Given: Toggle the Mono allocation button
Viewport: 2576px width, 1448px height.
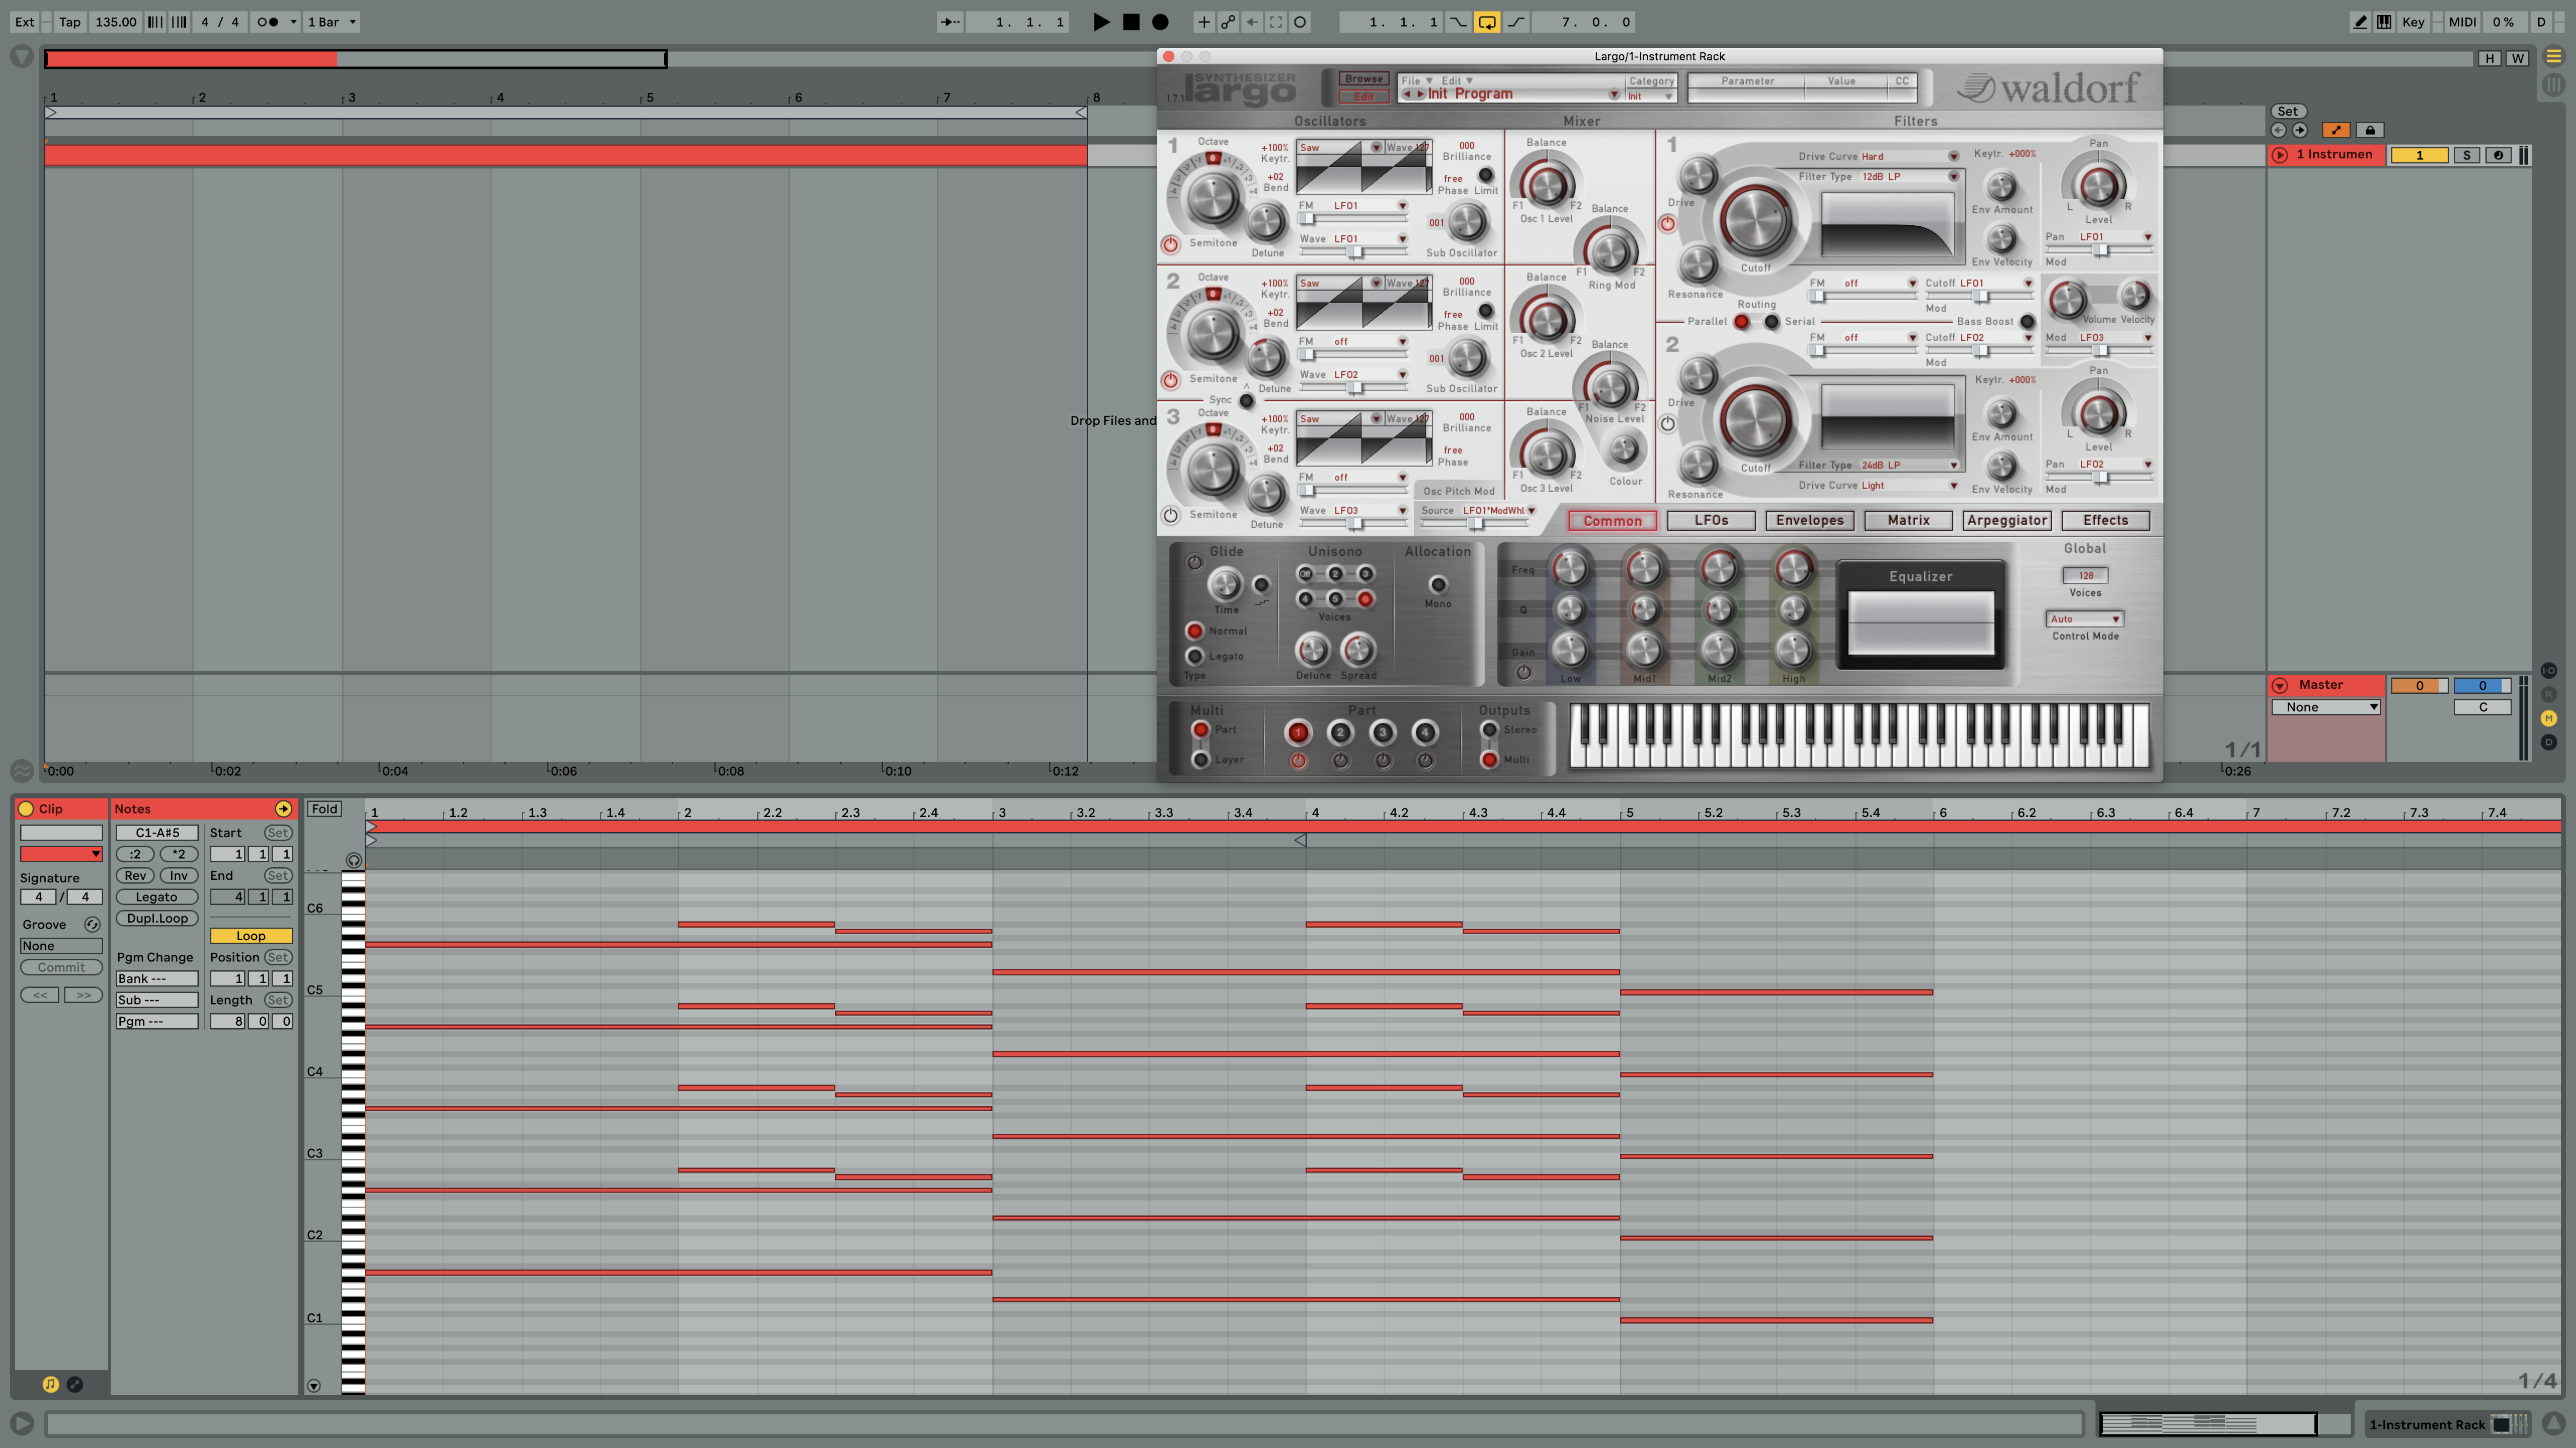Looking at the screenshot, I should click(1438, 585).
